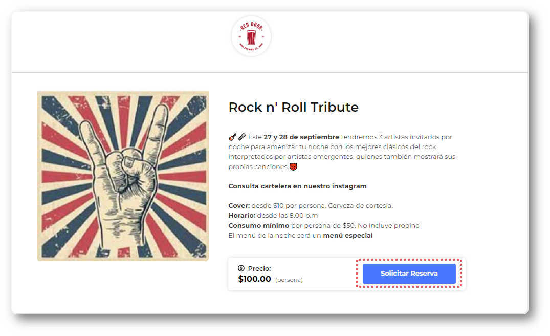The image size is (550, 336).
Task: Click the 'Horario:' label
Action: point(241,216)
